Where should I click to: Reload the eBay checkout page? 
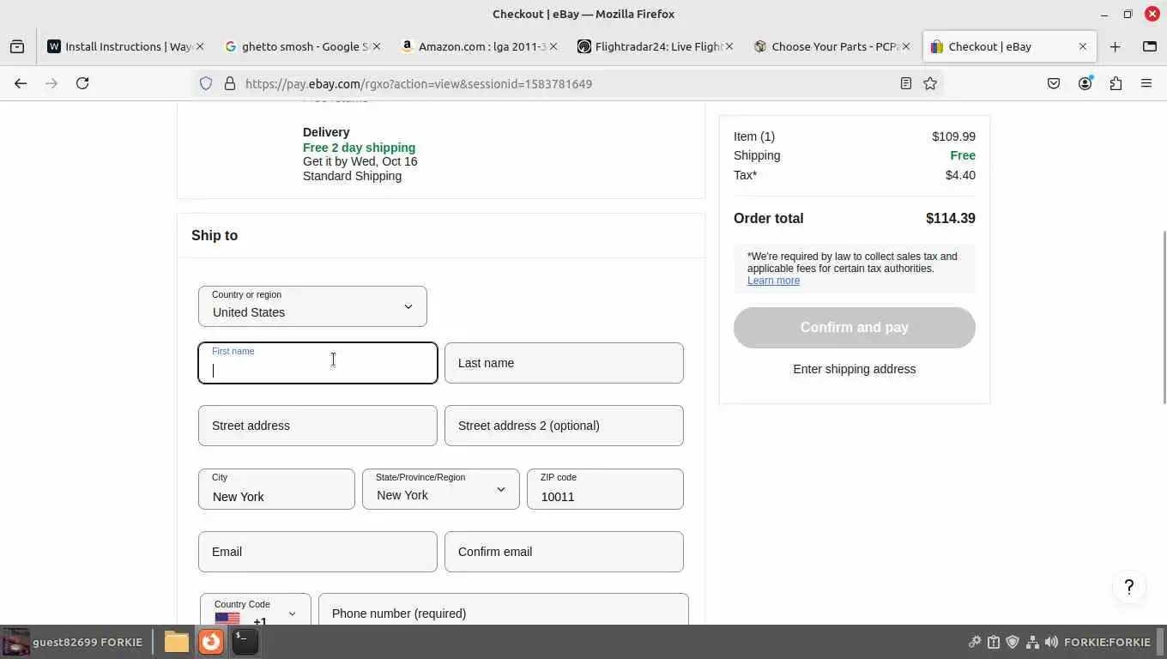tap(82, 83)
